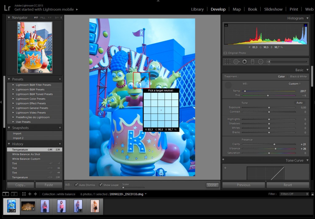Click the loupe Scale slider
The width and height of the screenshot is (315, 219).
click(133, 187)
